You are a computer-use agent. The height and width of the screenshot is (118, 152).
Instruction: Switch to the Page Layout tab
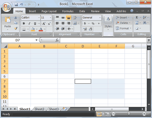click(x=49, y=11)
